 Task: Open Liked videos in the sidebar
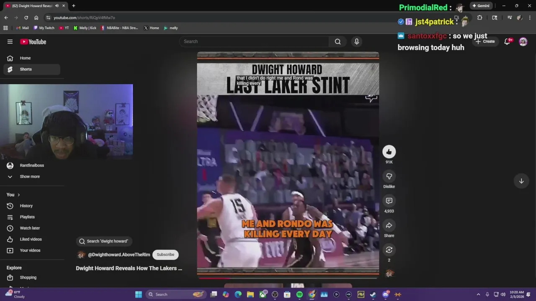pos(31,239)
